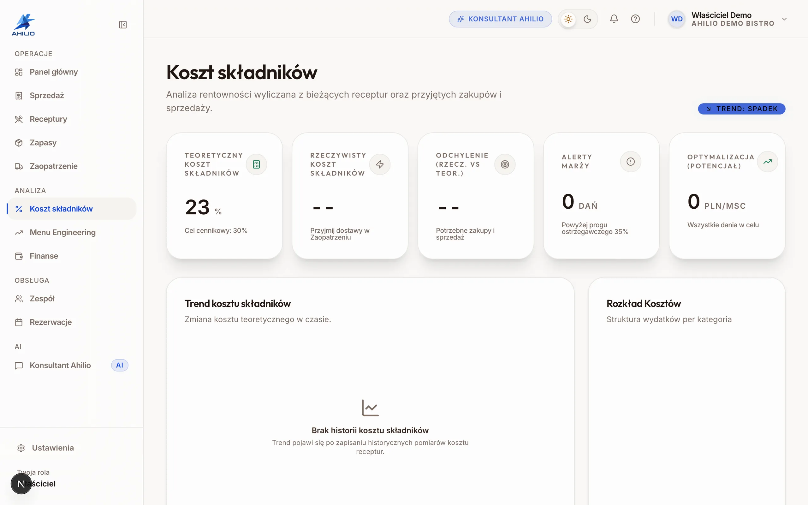Image resolution: width=808 pixels, height=505 pixels.
Task: Open notifications bell
Action: pos(614,19)
